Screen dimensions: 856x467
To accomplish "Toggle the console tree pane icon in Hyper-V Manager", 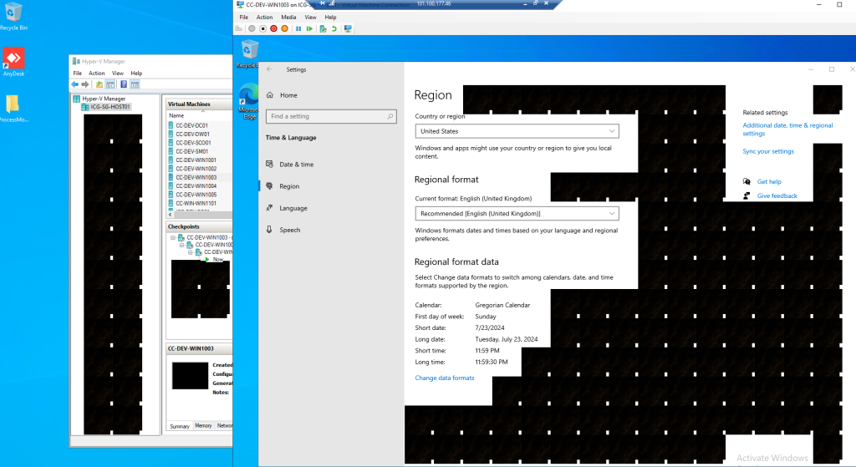I will coord(110,84).
